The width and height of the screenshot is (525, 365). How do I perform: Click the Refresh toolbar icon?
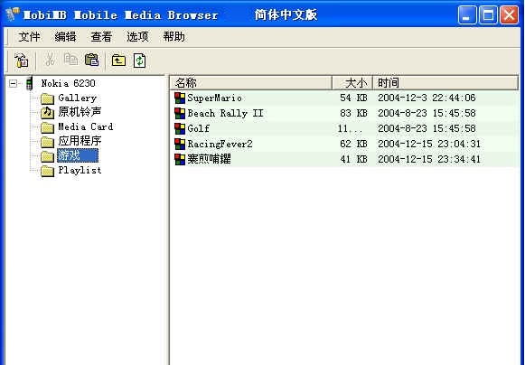click(139, 61)
